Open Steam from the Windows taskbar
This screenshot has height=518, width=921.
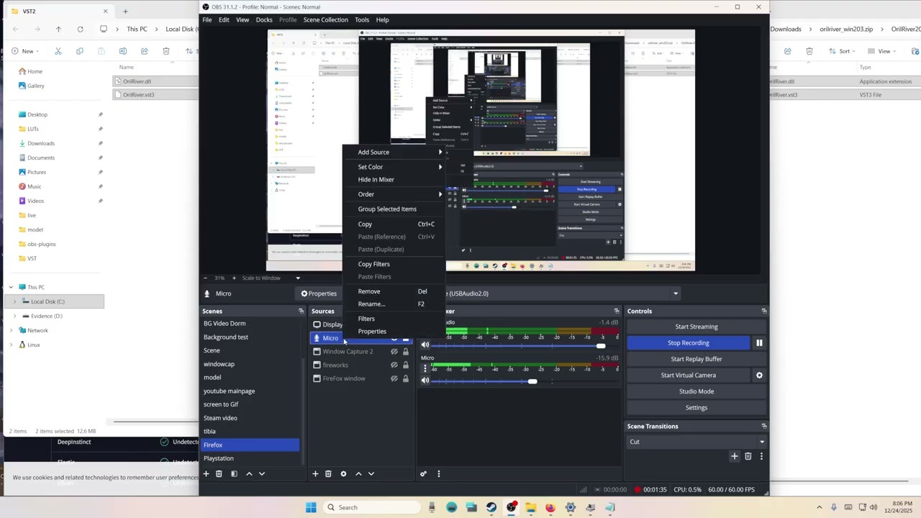tap(491, 507)
